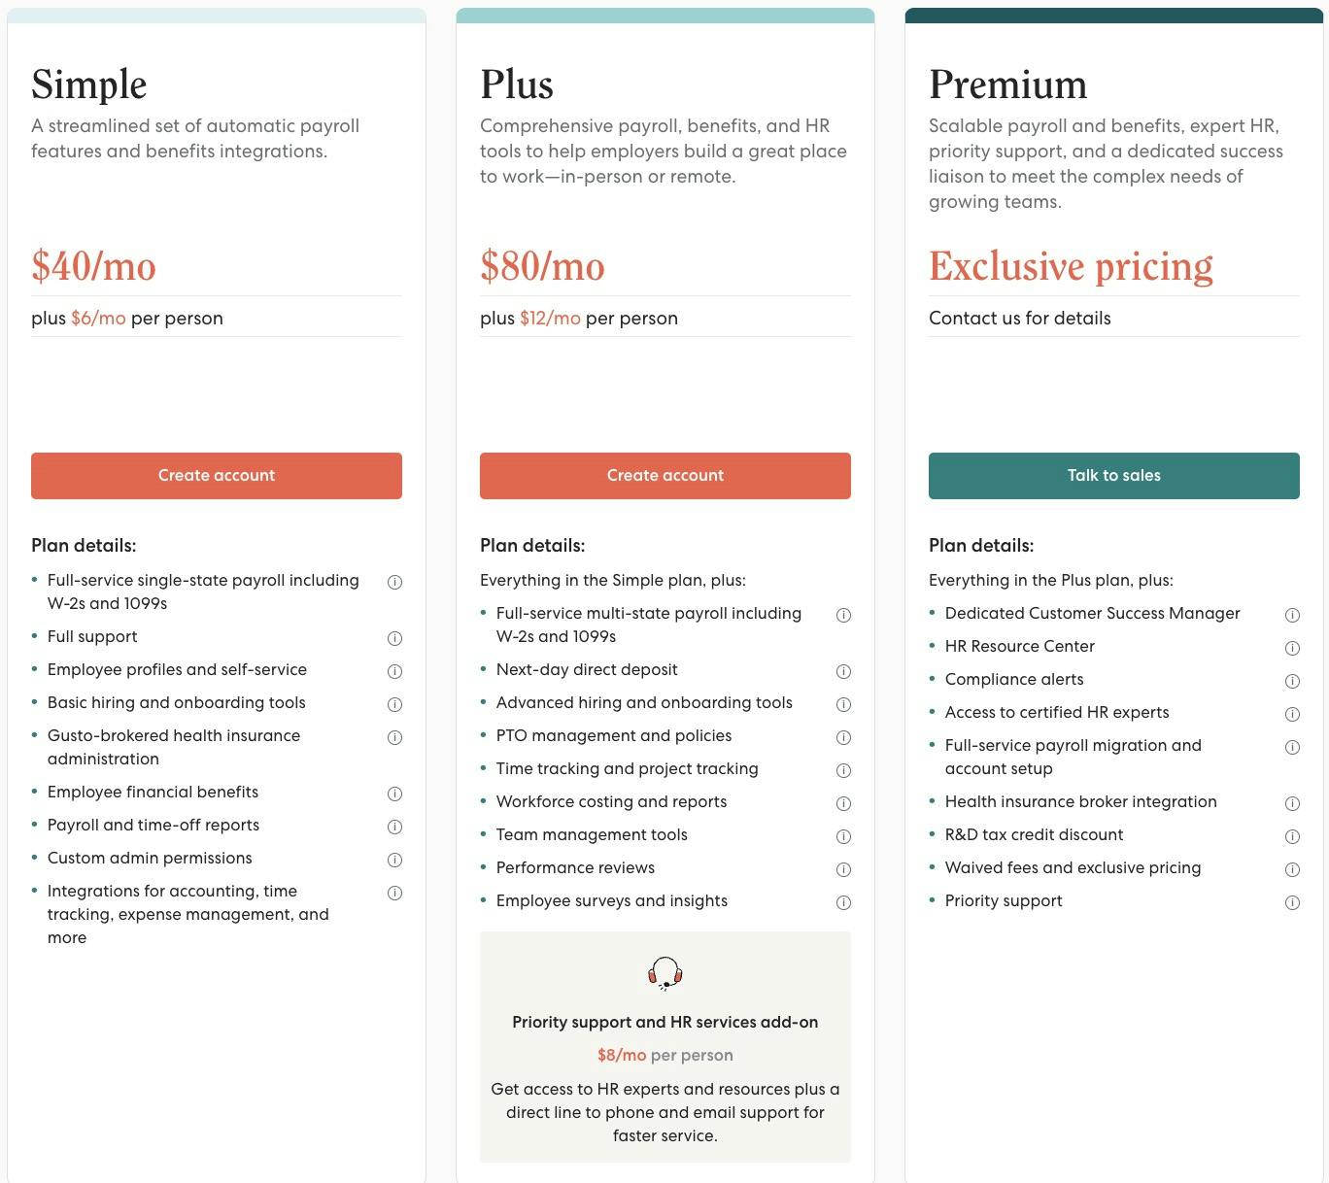Image resolution: width=1329 pixels, height=1183 pixels.
Task: Click the Priority support and HR services add-on heading
Action: point(665,1022)
